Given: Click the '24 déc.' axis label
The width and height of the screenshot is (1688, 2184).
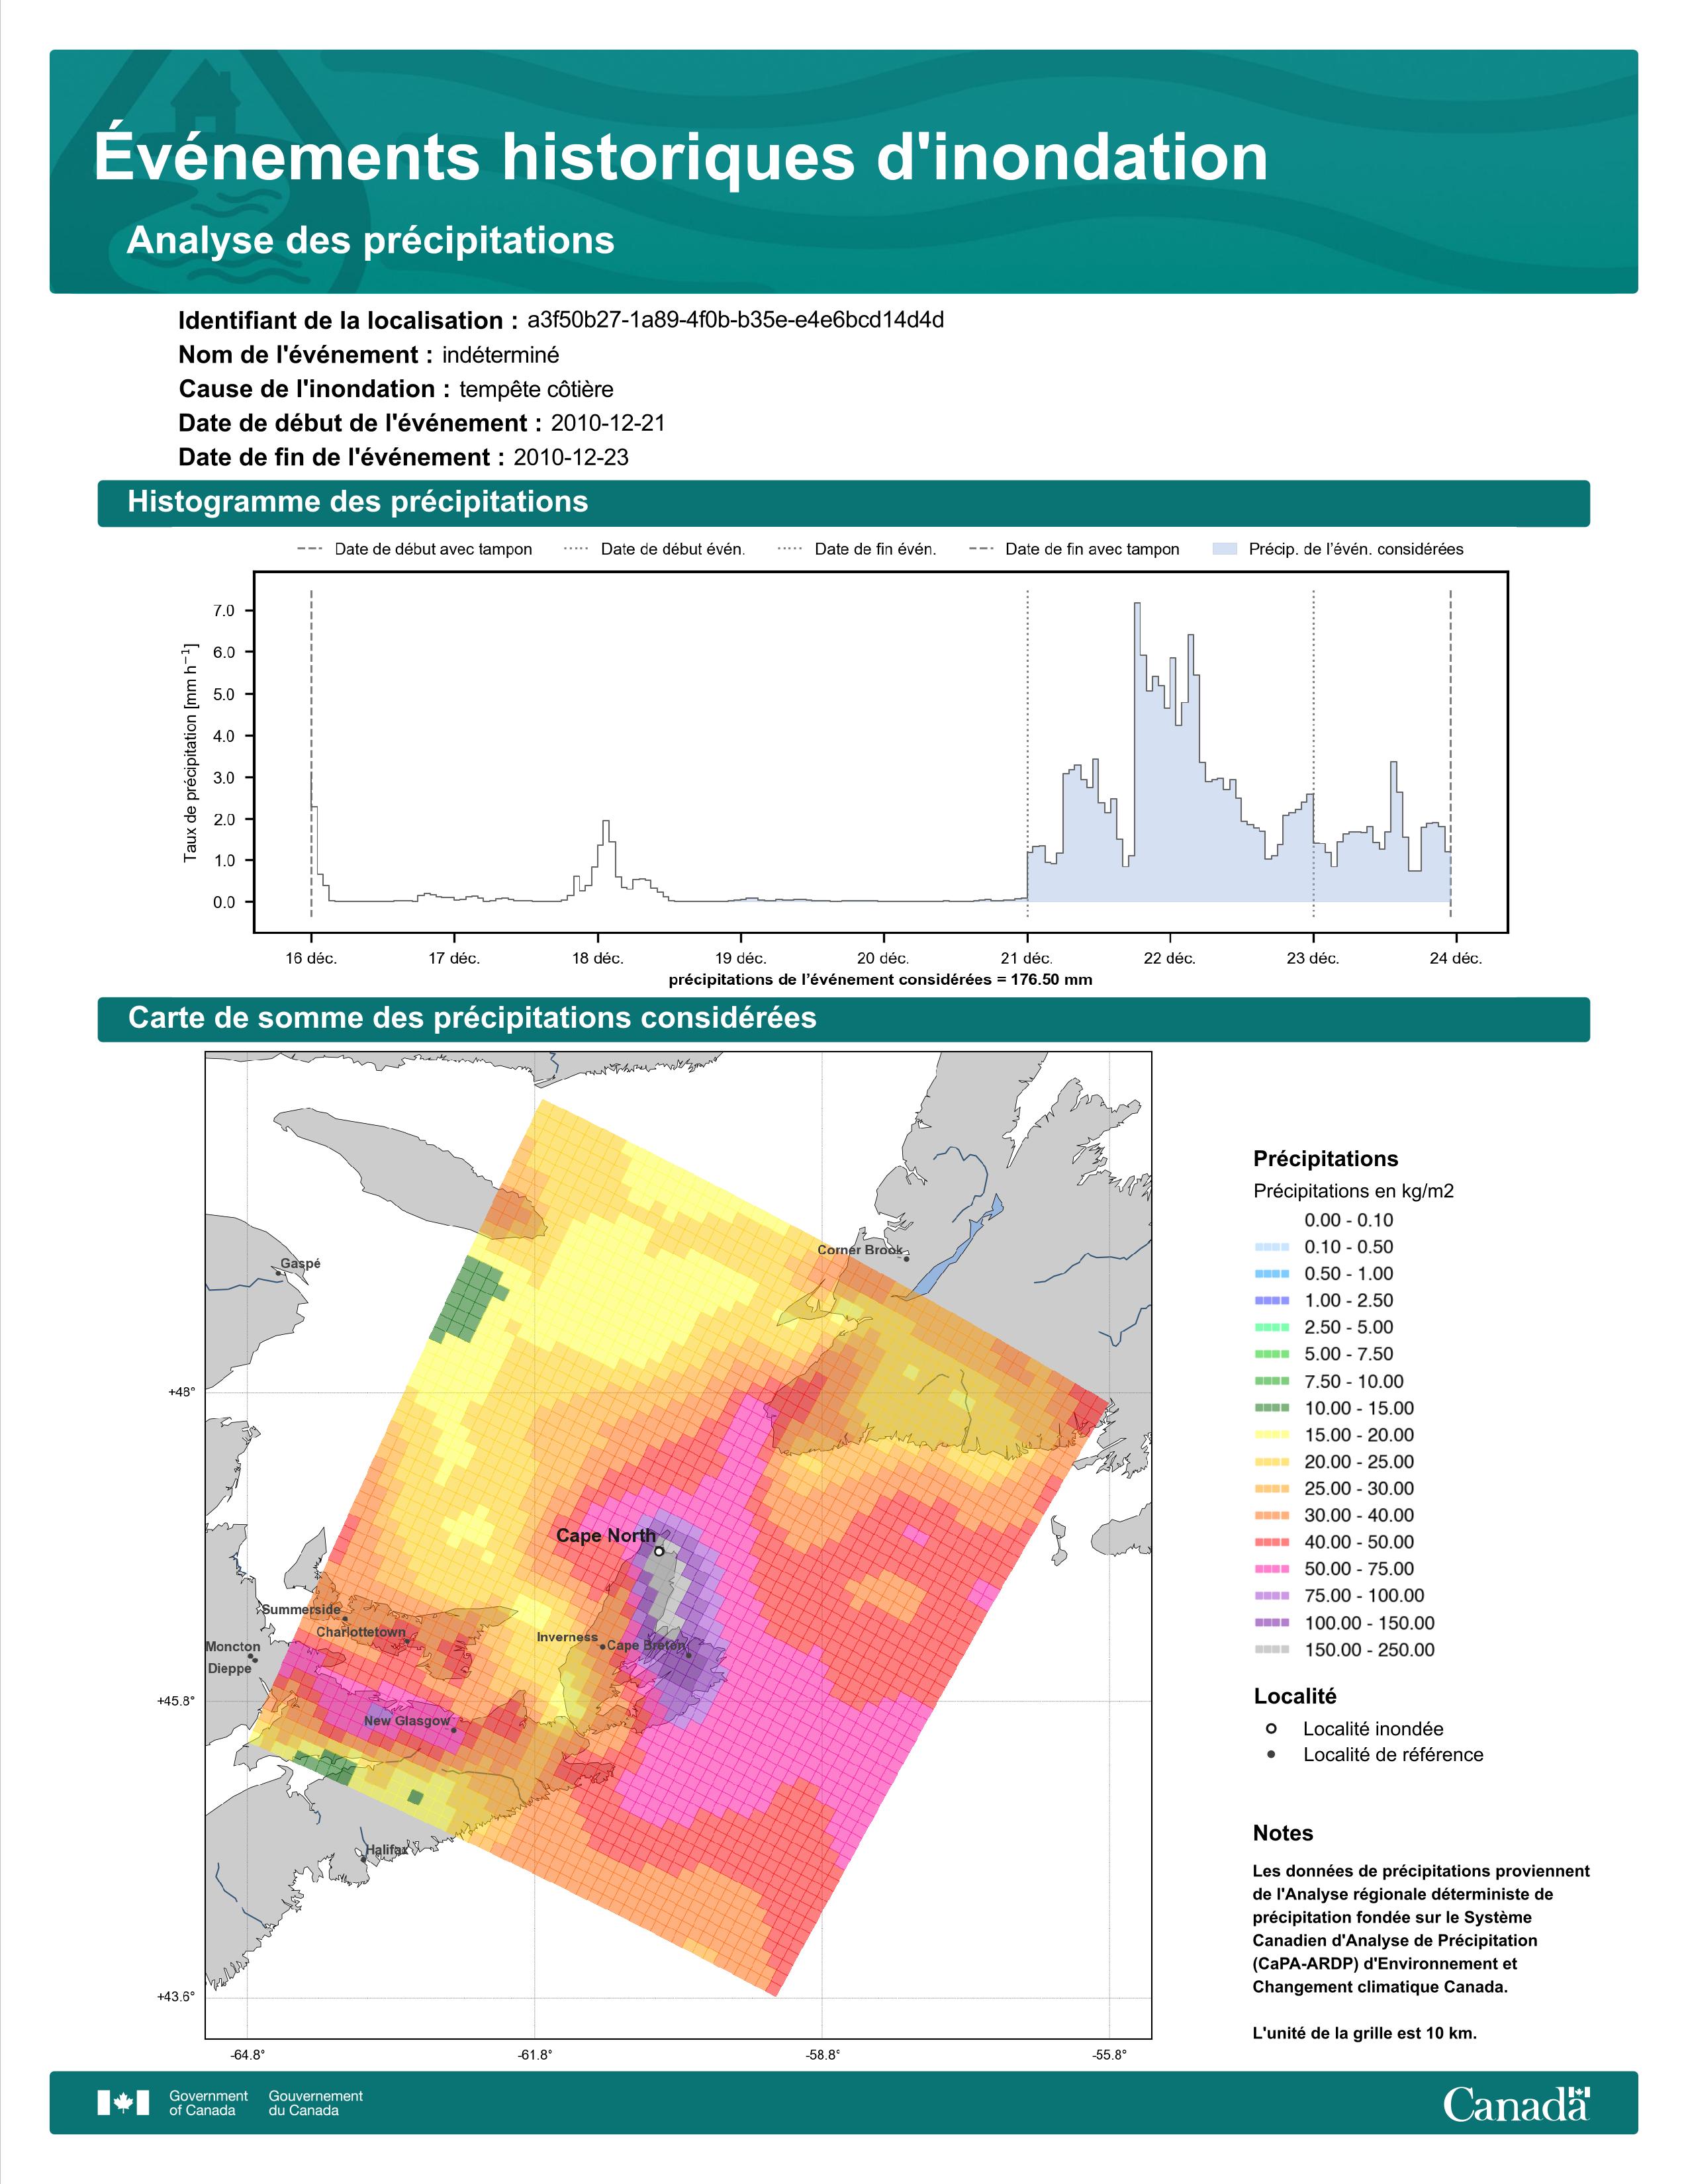Looking at the screenshot, I should [x=1456, y=958].
